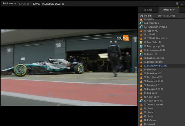Select Eurosport 1 HD in the playlist

tap(155, 81)
